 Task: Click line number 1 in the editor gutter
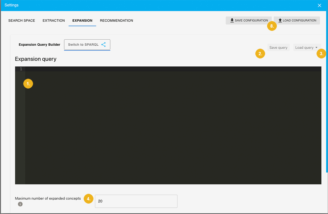[x=20, y=69]
